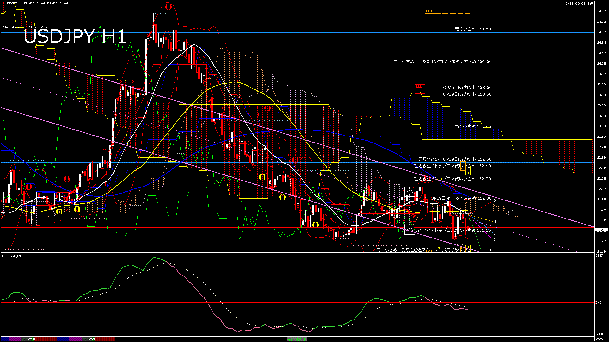609x342 pixels.
Task: Click the H1 macd (12) indicator label
Action: [11, 256]
